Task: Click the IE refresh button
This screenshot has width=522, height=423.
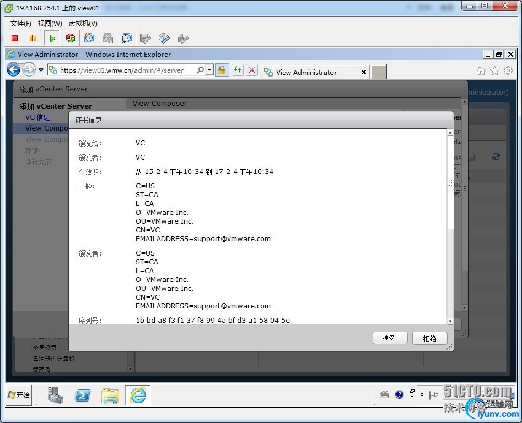Action: 238,70
